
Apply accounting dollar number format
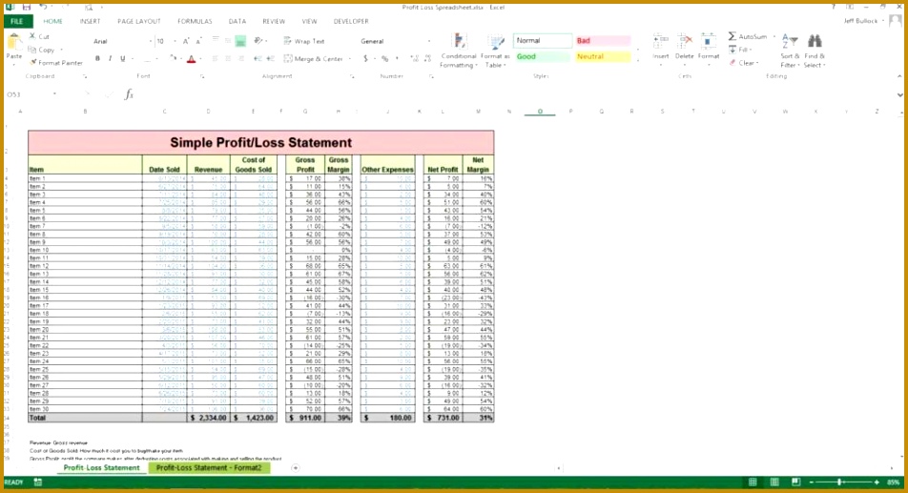click(x=365, y=58)
